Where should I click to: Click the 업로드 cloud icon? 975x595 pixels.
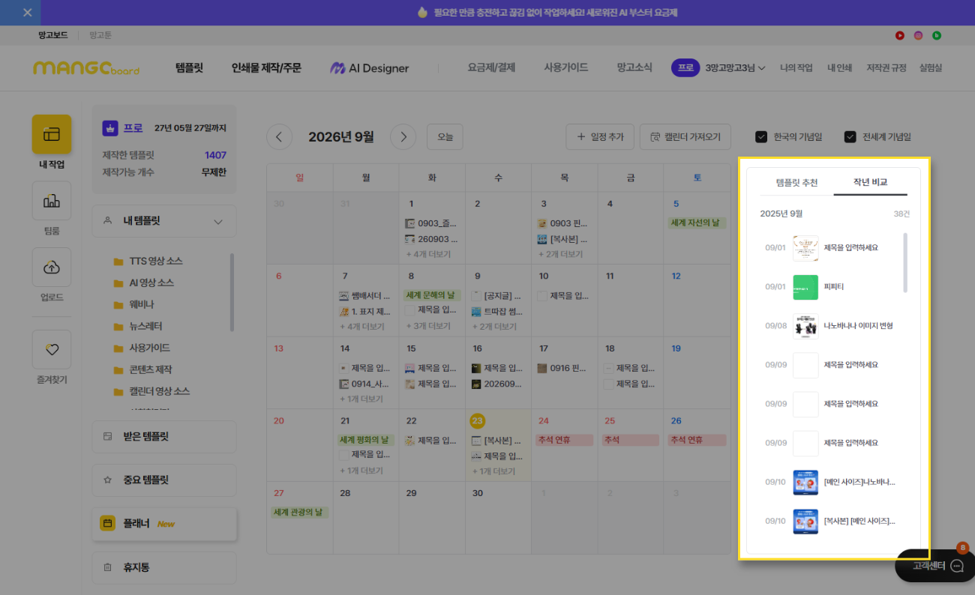[52, 267]
